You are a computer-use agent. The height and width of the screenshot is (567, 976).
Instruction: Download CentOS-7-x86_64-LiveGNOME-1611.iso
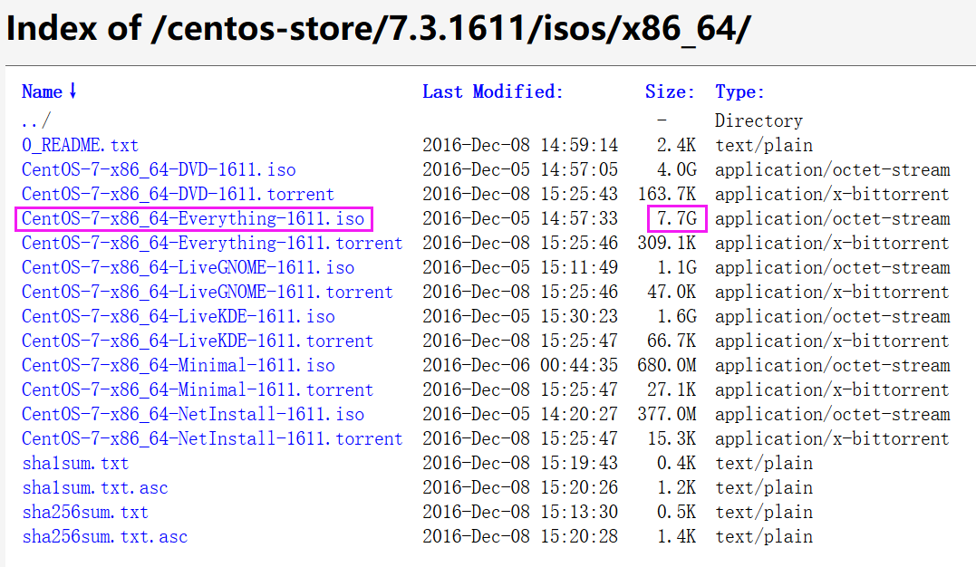[188, 267]
